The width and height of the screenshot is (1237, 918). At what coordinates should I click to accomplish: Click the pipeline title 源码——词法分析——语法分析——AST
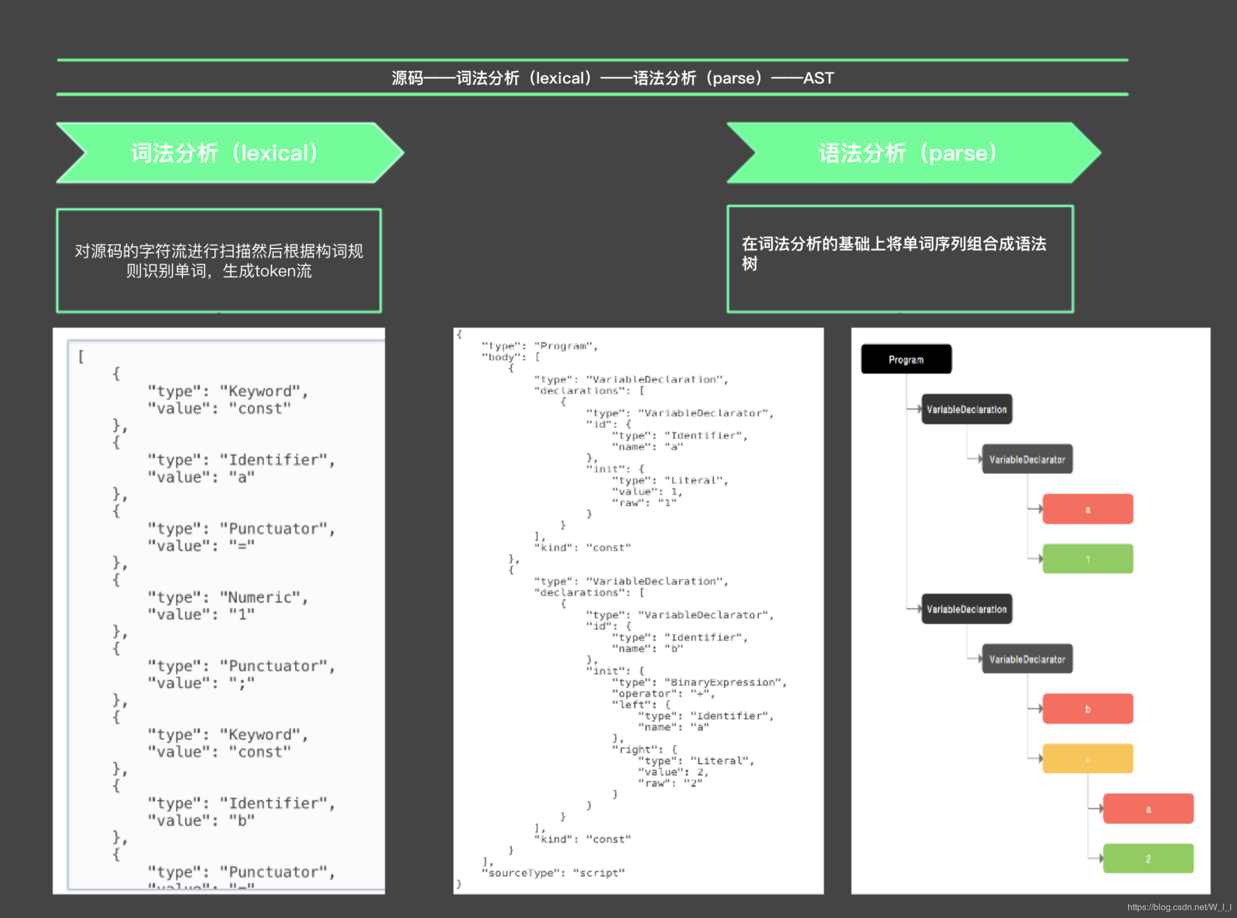click(x=612, y=77)
